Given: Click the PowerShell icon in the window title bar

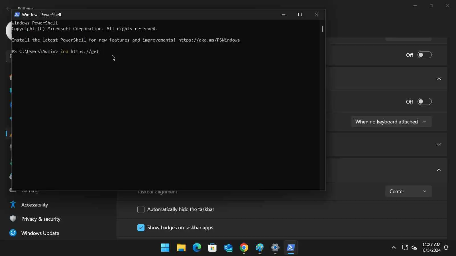Looking at the screenshot, I should (x=17, y=15).
